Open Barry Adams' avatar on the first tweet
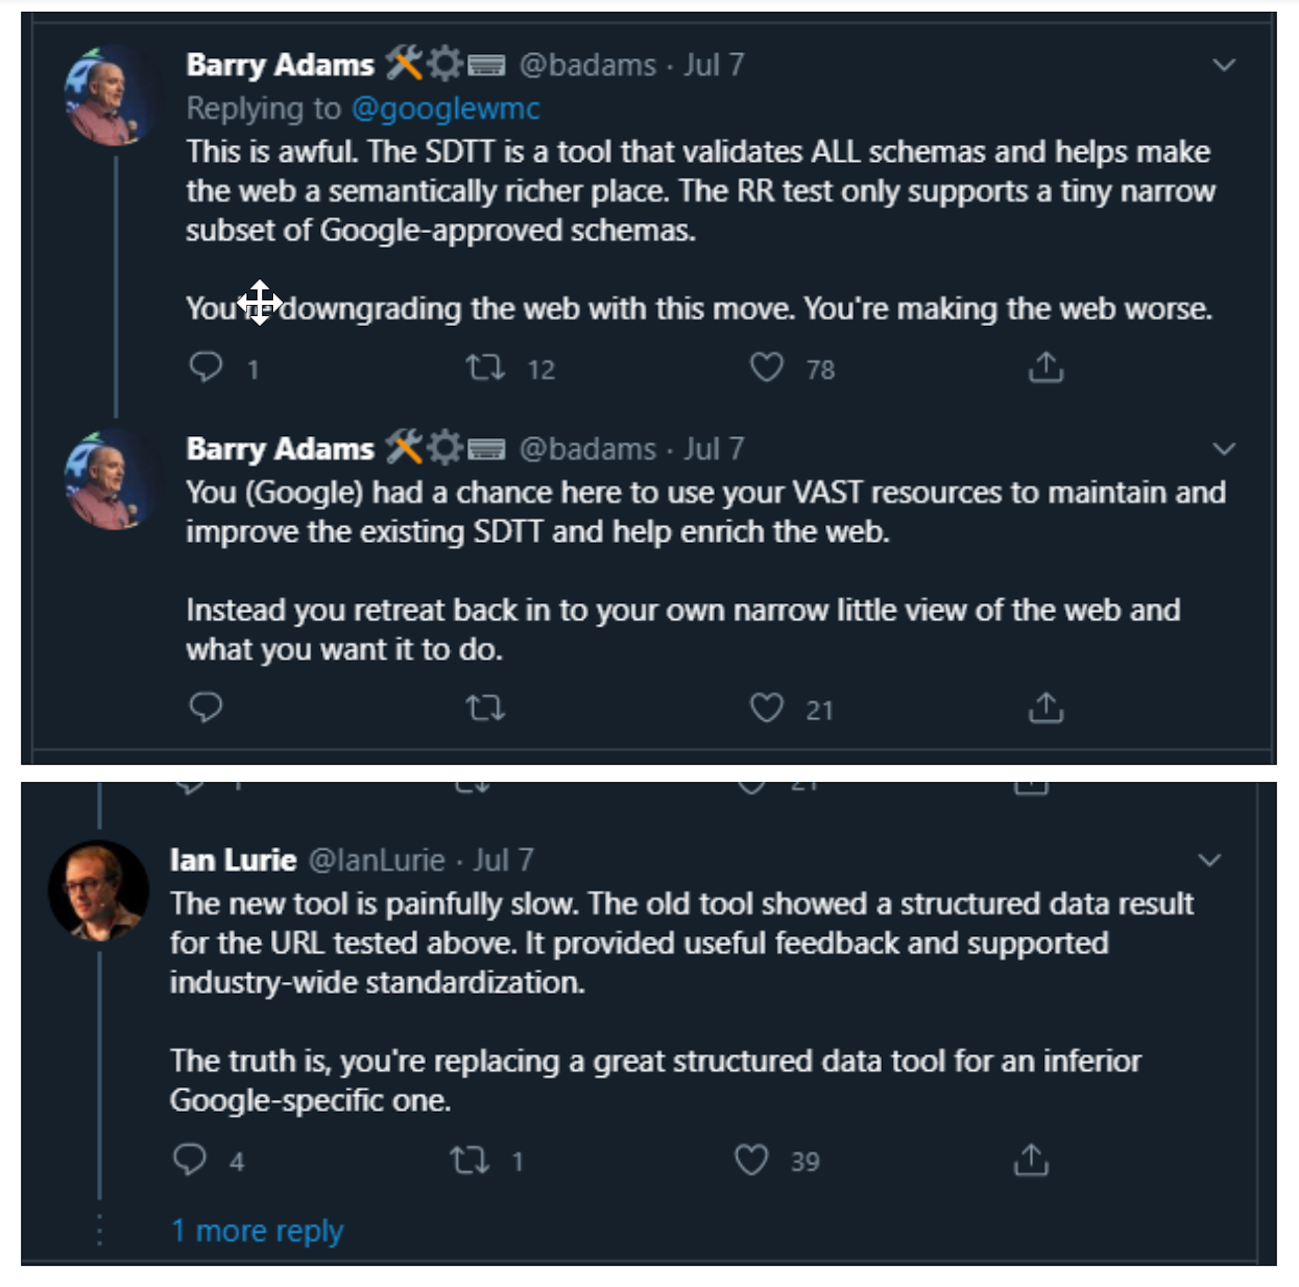 point(112,95)
